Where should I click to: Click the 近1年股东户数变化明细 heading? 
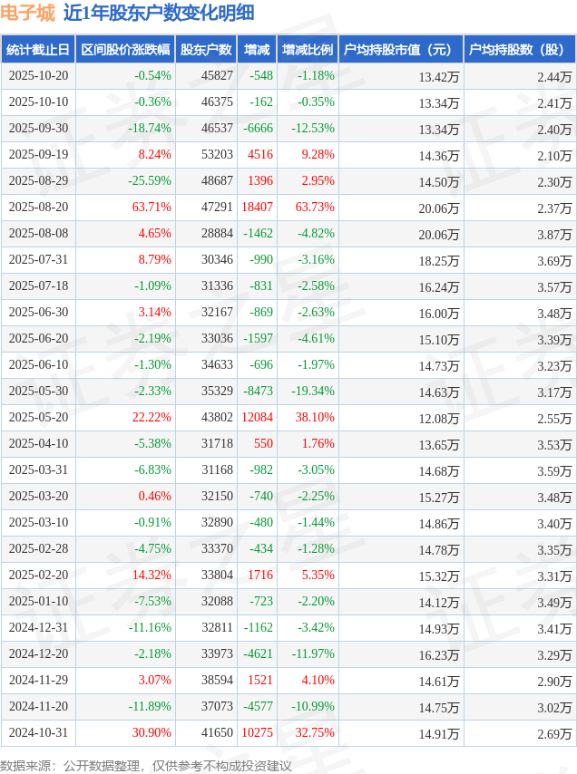click(159, 13)
